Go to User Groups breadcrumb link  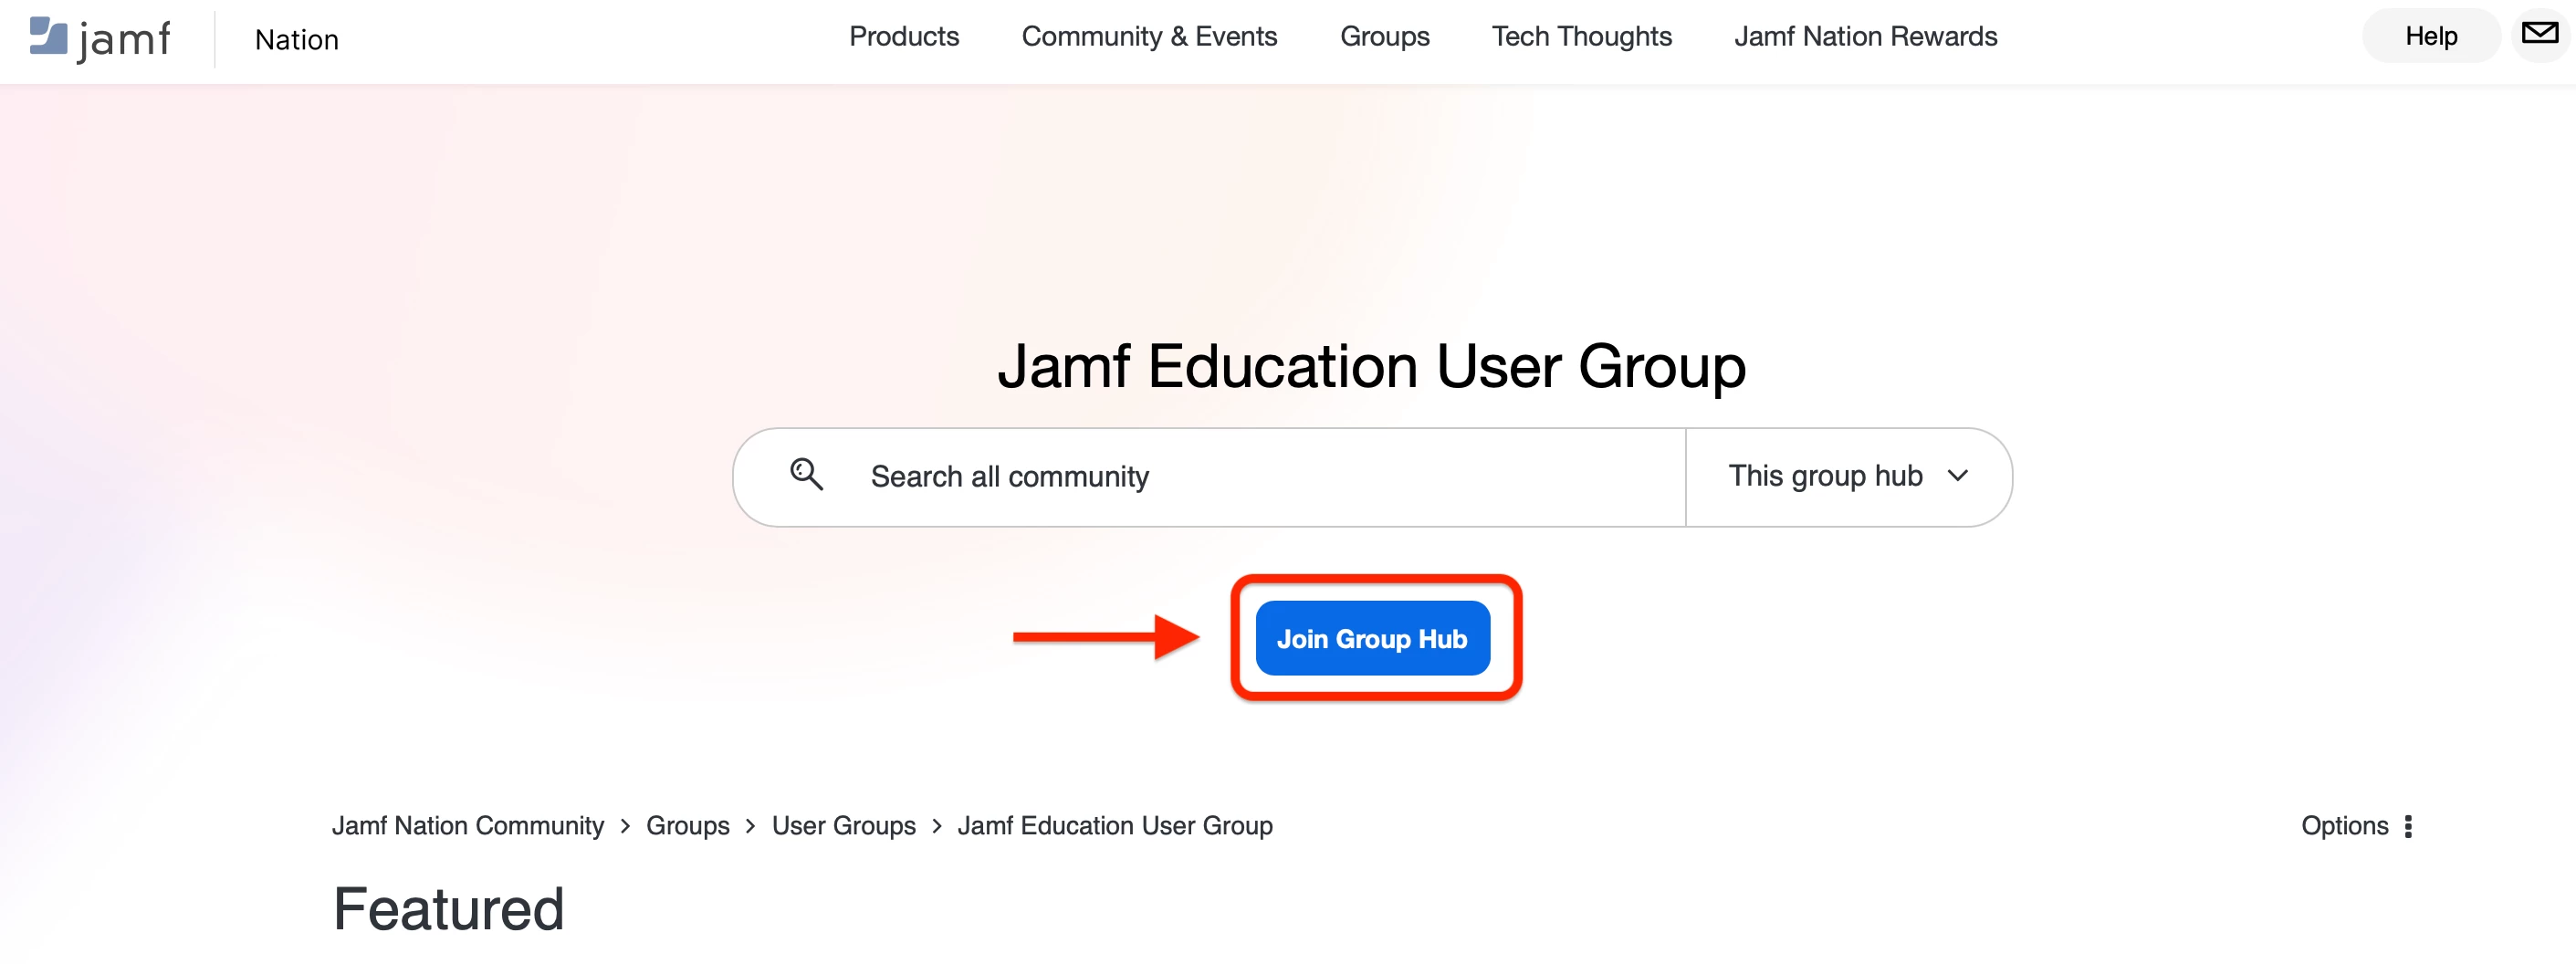pos(843,826)
